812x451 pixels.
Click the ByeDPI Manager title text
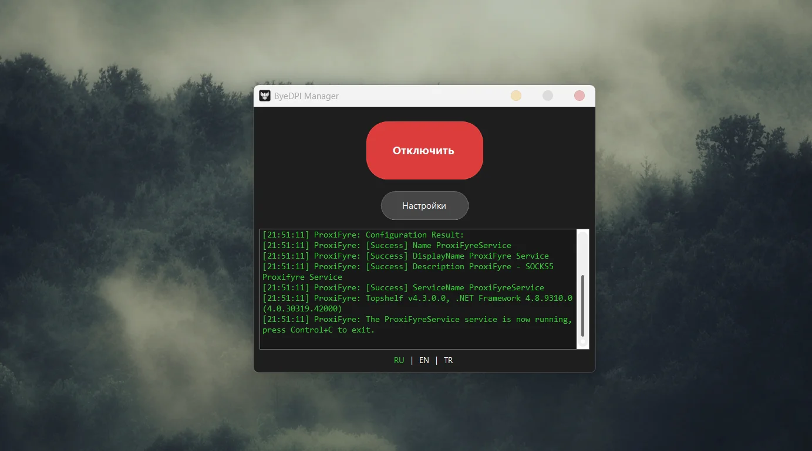click(x=306, y=96)
